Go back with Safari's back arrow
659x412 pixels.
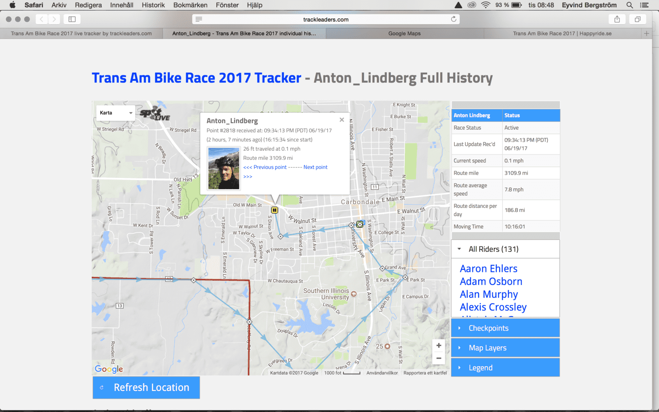(x=42, y=19)
